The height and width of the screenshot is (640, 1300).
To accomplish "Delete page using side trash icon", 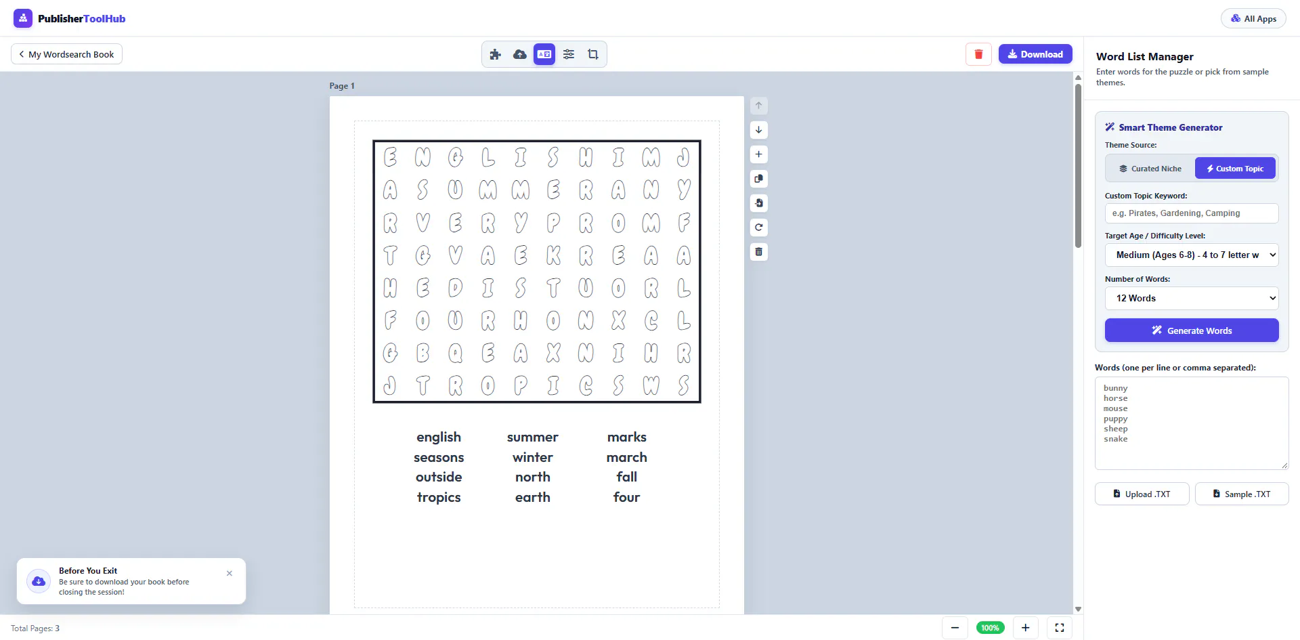I will pyautogui.click(x=759, y=252).
